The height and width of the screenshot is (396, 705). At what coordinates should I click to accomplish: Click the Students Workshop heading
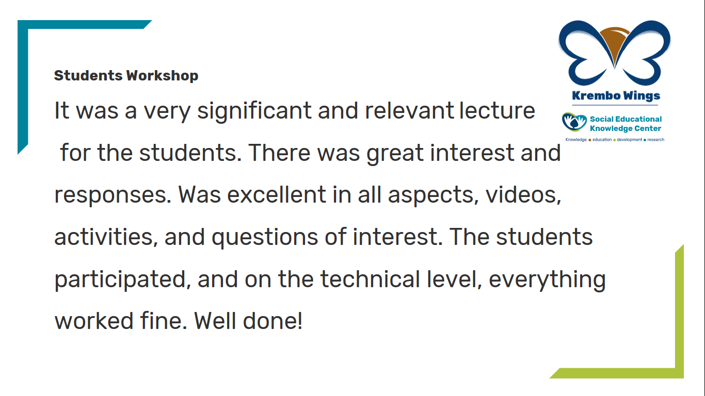coord(126,76)
